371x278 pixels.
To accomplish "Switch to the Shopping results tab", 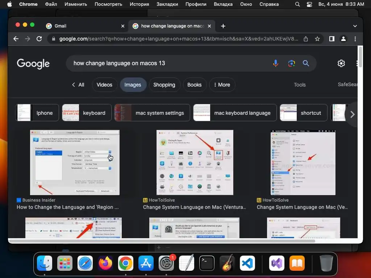I will (x=164, y=85).
